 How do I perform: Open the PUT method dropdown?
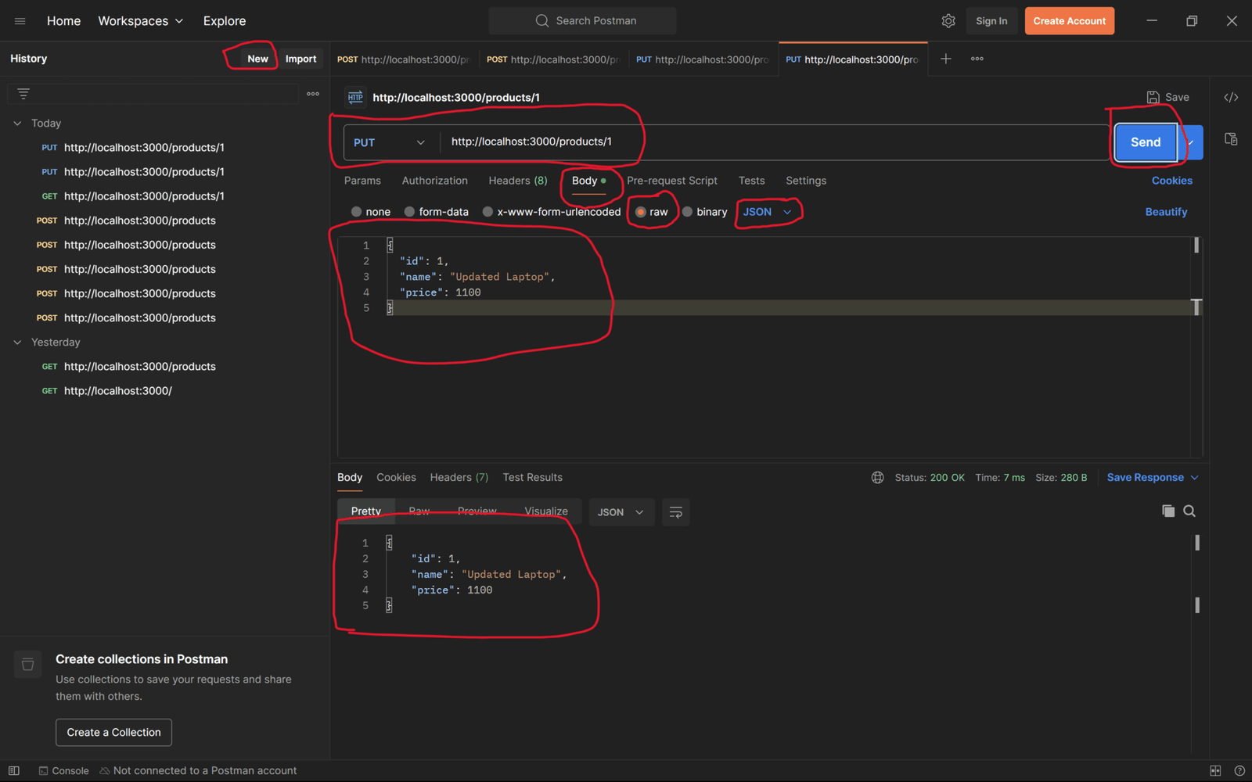tap(389, 142)
